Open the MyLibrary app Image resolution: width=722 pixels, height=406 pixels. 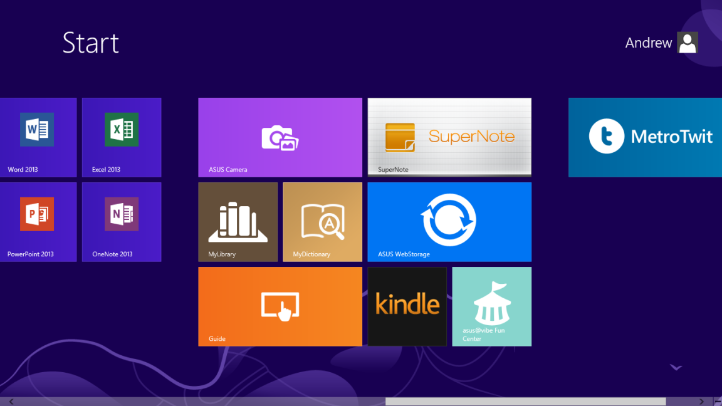click(238, 222)
